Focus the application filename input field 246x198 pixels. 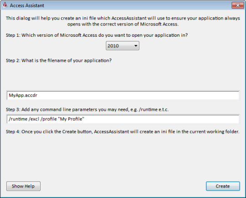(x=123, y=95)
